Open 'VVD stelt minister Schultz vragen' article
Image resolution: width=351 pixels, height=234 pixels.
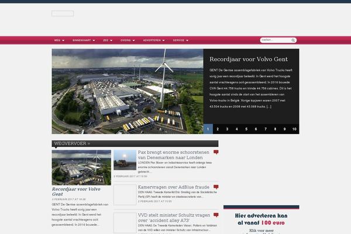(174, 218)
